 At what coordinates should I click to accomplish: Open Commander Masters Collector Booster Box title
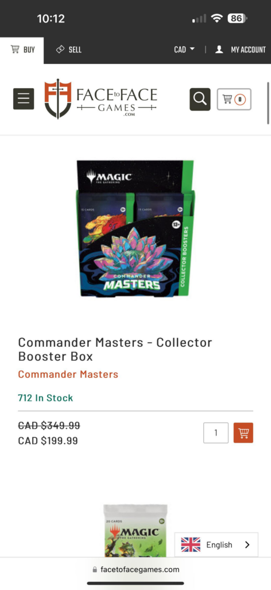(115, 349)
